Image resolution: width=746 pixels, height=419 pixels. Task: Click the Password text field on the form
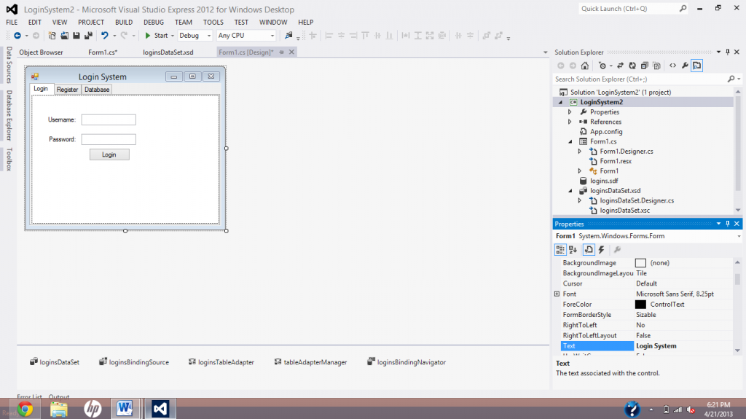[109, 139]
